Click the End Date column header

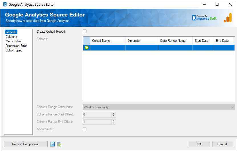click(224, 41)
